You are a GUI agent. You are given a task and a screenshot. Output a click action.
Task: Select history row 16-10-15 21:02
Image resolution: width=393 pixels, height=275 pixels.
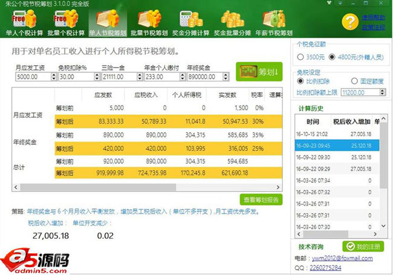[x=337, y=134]
